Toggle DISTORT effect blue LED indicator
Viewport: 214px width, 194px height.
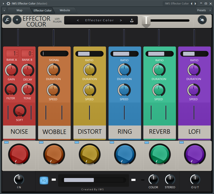click(x=77, y=142)
